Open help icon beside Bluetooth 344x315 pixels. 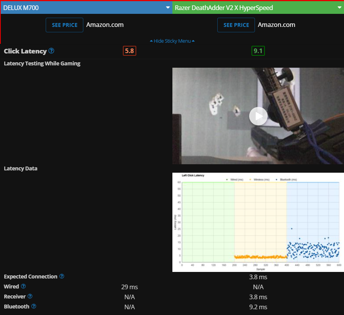tap(34, 306)
